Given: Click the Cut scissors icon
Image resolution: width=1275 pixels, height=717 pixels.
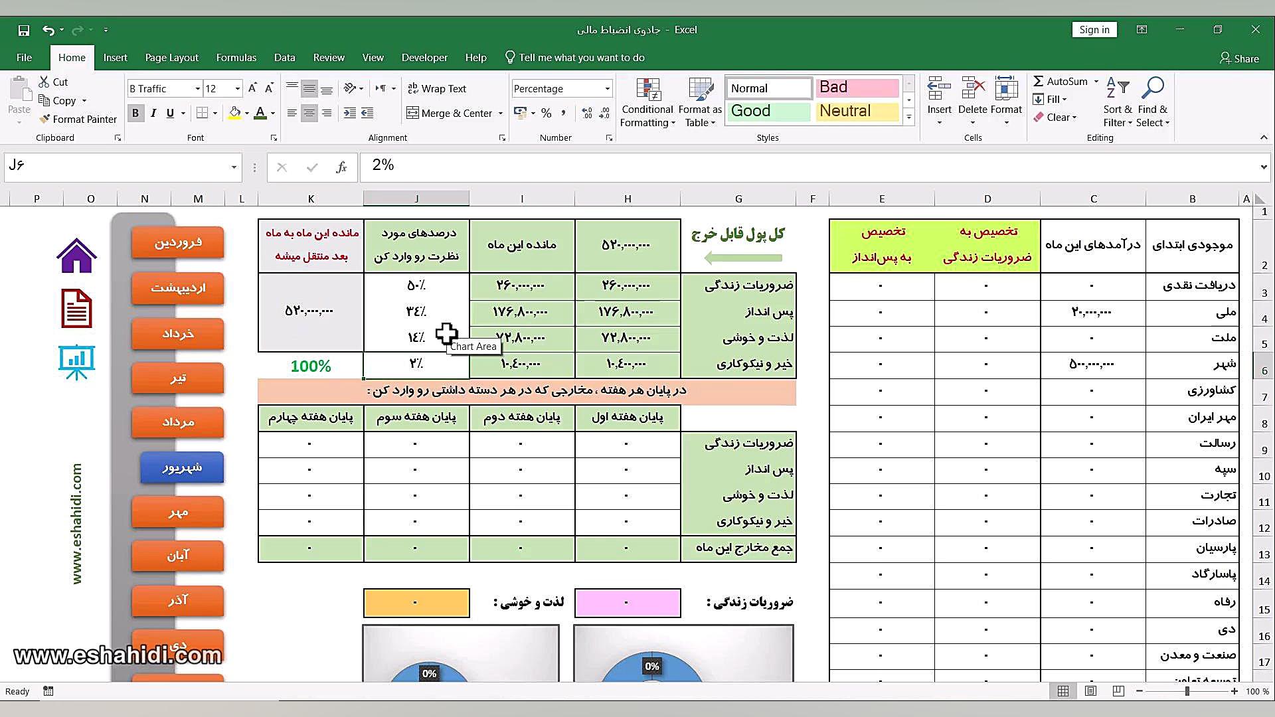Looking at the screenshot, I should tap(44, 82).
